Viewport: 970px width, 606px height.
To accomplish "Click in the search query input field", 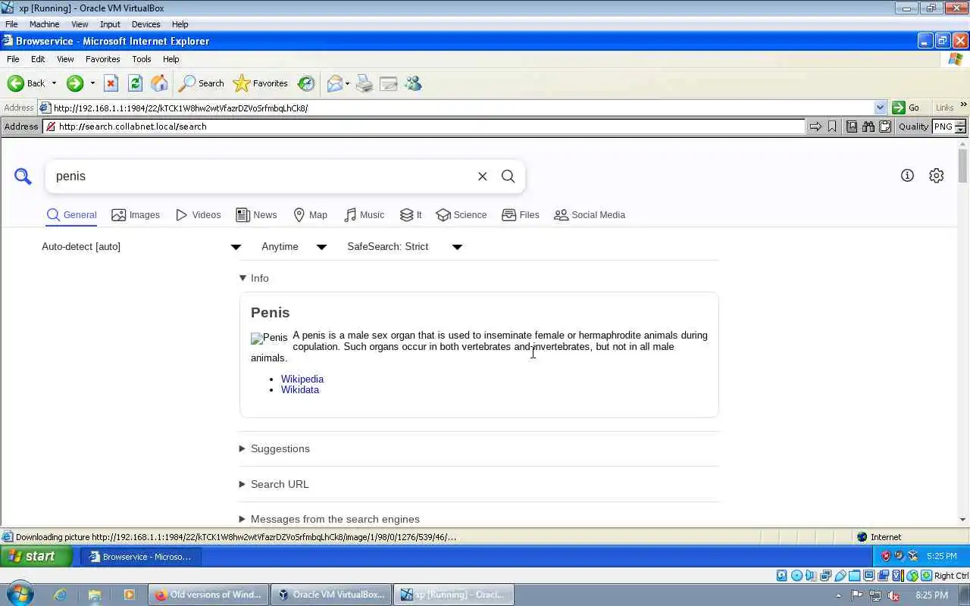I will point(261,176).
